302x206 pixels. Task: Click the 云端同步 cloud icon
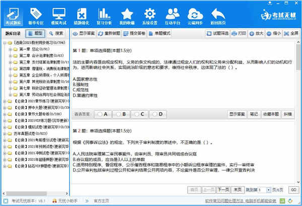[195, 17]
